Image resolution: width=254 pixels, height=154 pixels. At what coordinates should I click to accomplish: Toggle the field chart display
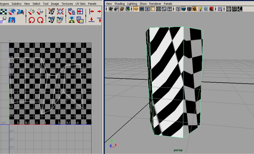(x=159, y=9)
